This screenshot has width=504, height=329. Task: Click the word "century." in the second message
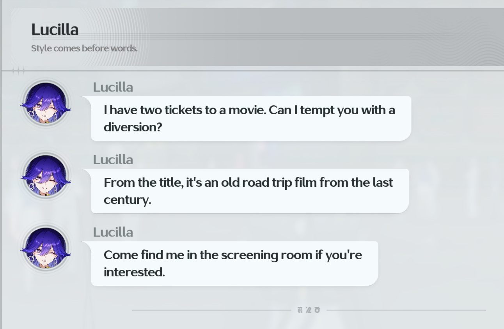tap(127, 200)
